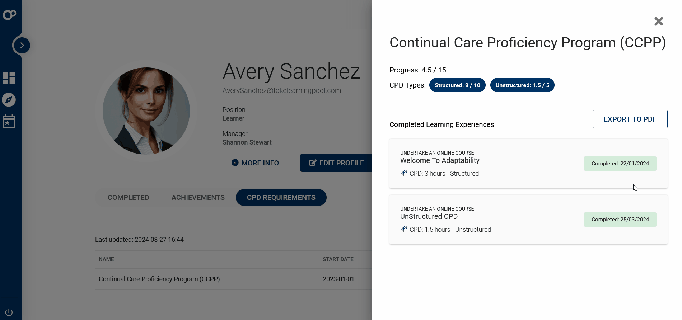Click the CPD leaf icon for Welcome To Adaptability
This screenshot has width=682, height=320.
tap(403, 173)
